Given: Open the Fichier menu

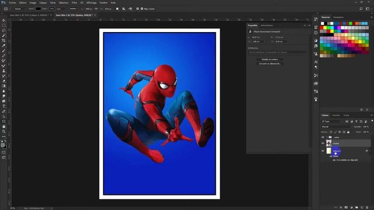Looking at the screenshot, I should (12, 2).
